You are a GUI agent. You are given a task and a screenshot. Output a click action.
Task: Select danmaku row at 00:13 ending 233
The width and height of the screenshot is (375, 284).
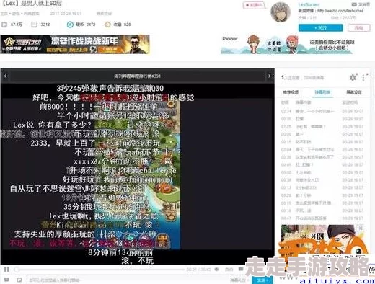point(322,187)
